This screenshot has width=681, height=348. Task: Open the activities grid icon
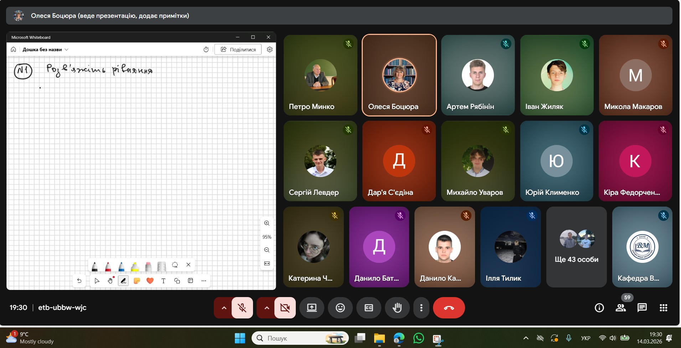tap(663, 308)
